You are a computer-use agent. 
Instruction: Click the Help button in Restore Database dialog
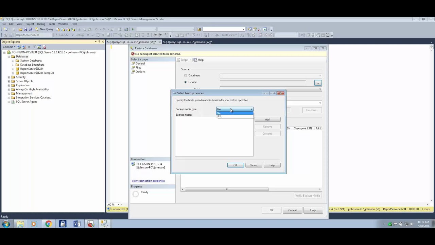(313, 210)
